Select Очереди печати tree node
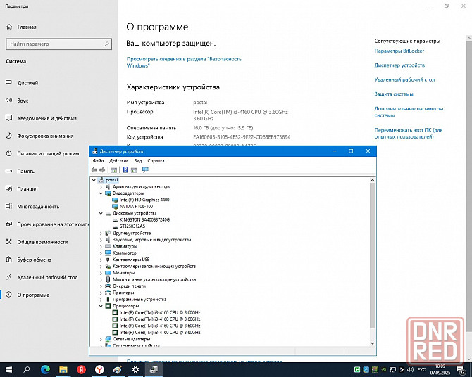This screenshot has height=377, width=472. point(129,286)
